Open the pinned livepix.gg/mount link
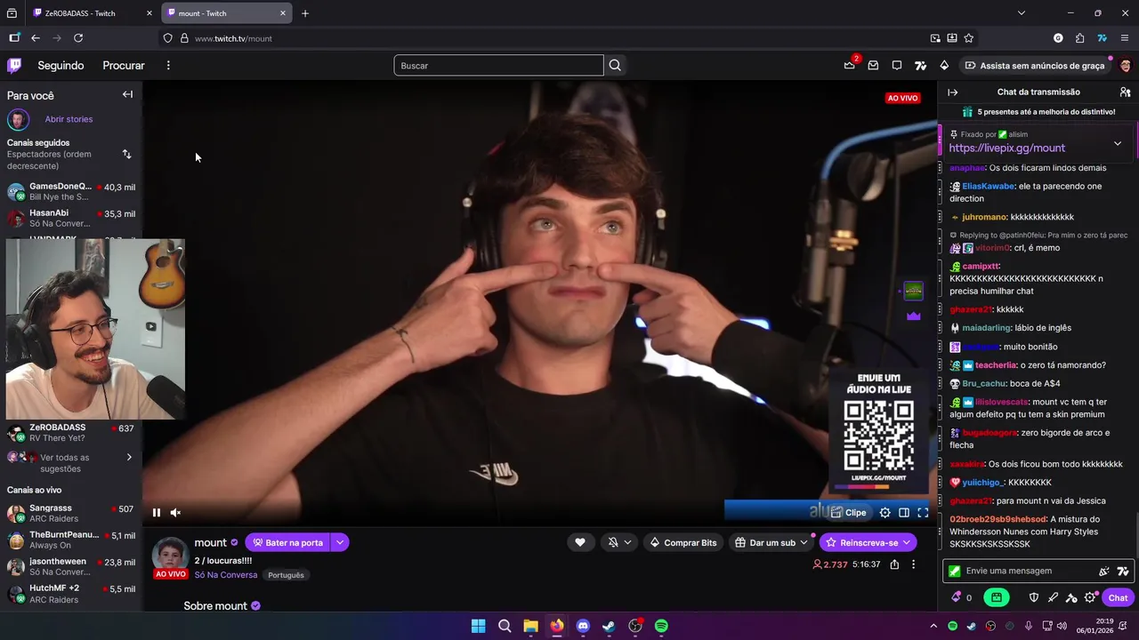This screenshot has height=640, width=1139. 1006,148
